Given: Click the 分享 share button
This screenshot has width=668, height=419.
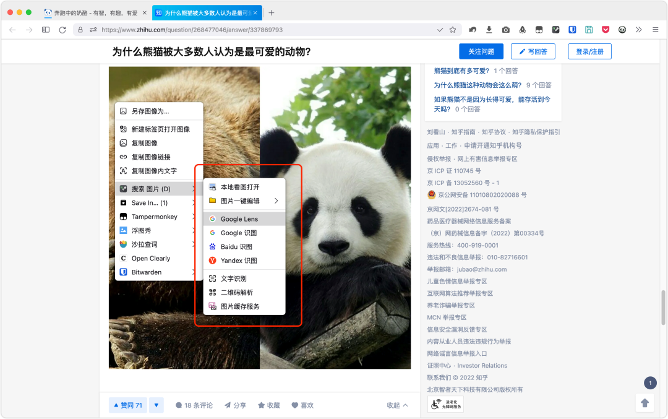Looking at the screenshot, I should [235, 405].
